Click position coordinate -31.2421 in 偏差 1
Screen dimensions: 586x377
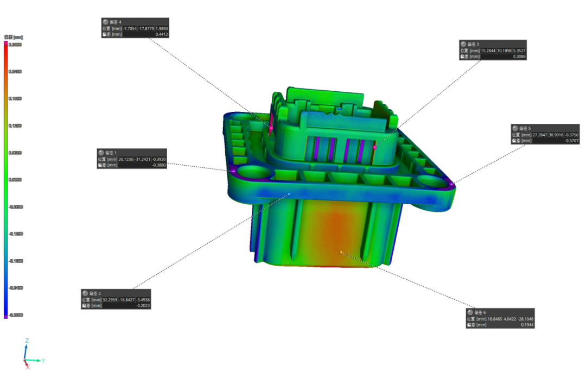coord(142,159)
